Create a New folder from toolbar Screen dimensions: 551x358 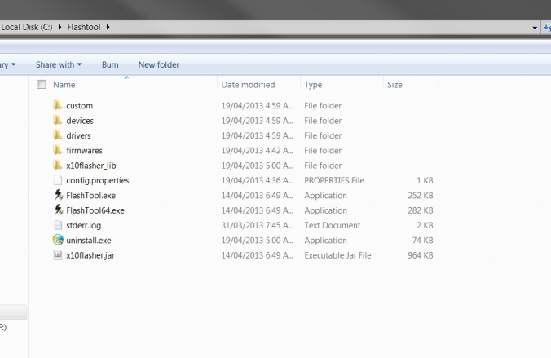pos(159,64)
